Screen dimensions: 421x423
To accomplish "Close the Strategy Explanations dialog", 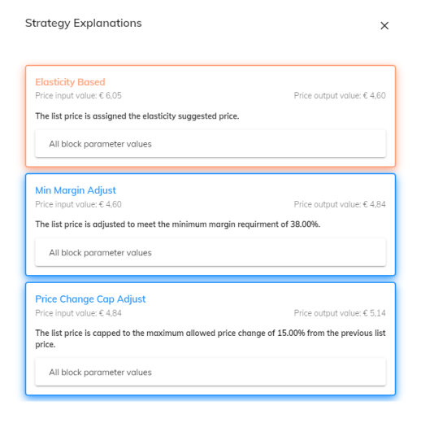I will (x=384, y=26).
